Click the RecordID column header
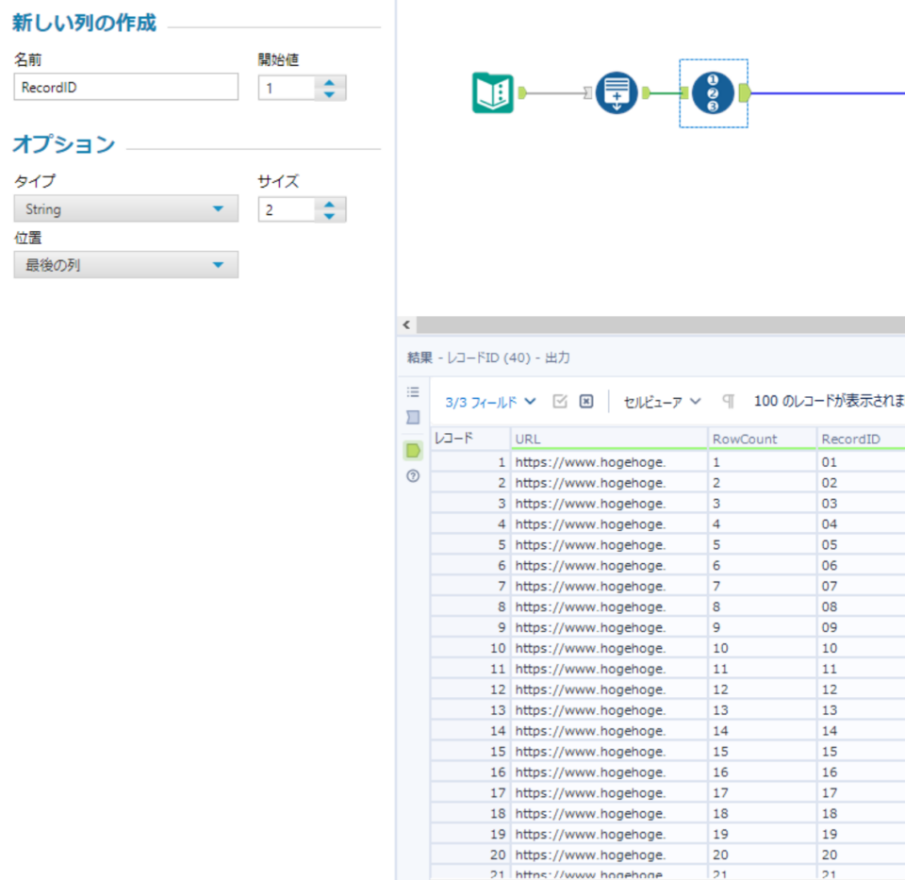Screen dimensions: 905x880 (860, 439)
